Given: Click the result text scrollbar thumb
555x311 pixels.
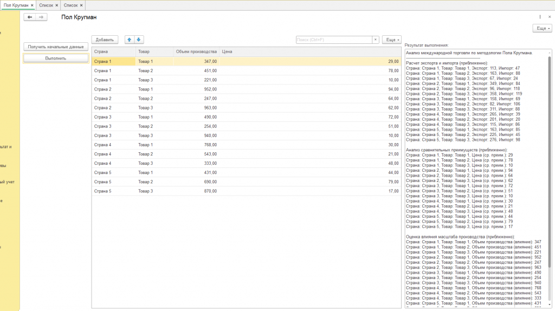Looking at the screenshot, I should point(550,161).
